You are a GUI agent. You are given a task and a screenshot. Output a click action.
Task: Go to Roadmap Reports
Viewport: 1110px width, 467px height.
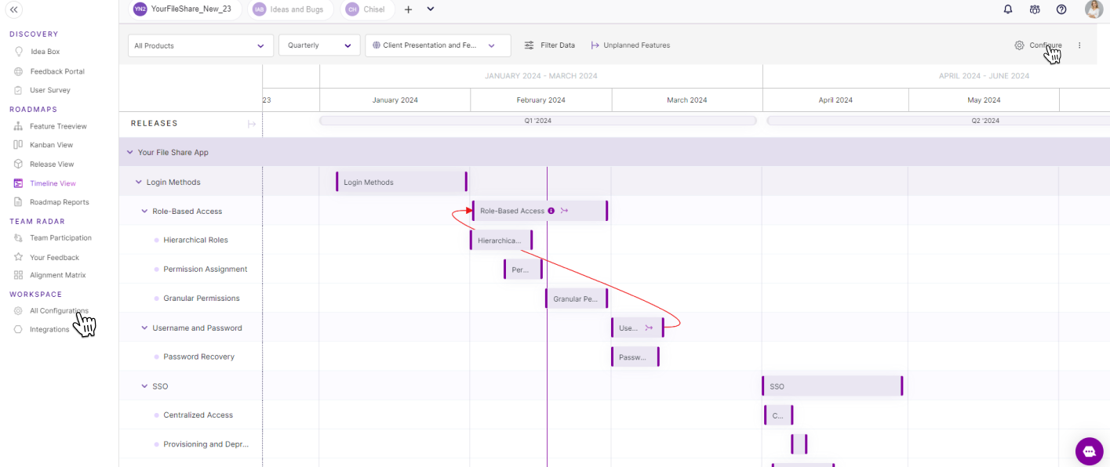click(x=58, y=201)
